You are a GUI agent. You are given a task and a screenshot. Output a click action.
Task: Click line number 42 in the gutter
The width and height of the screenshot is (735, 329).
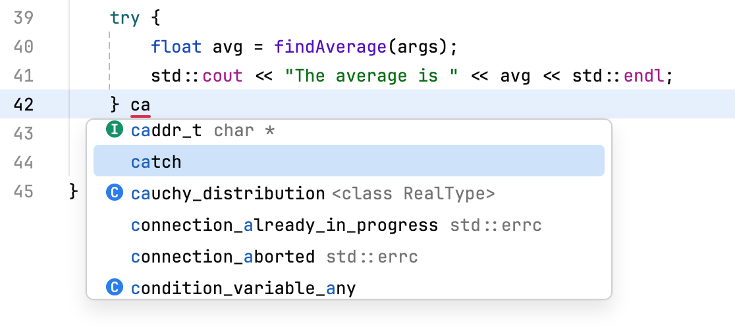tap(24, 105)
